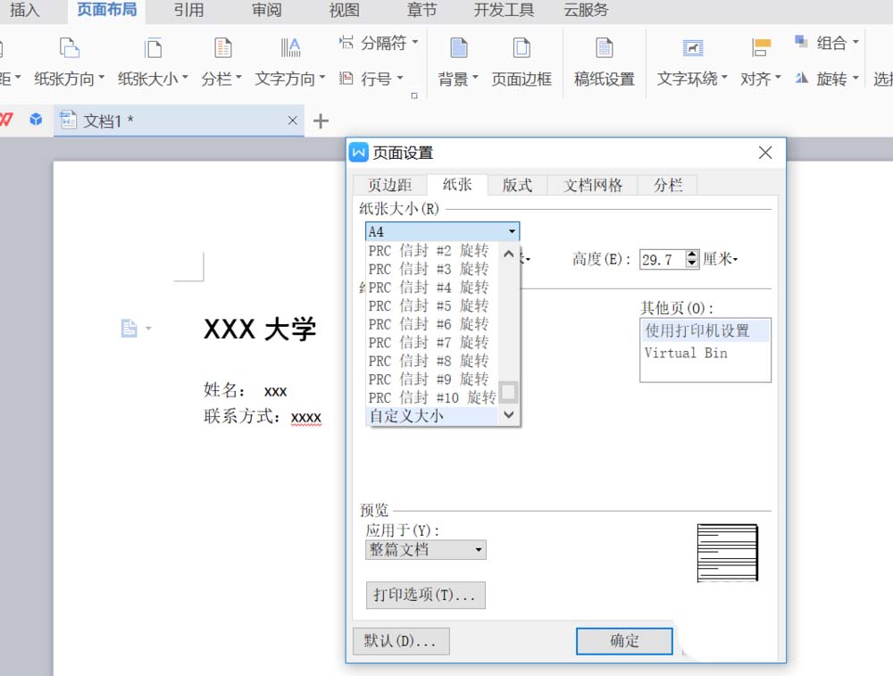Switch to the 审阅 ribbon tab
The width and height of the screenshot is (893, 676).
point(266,10)
